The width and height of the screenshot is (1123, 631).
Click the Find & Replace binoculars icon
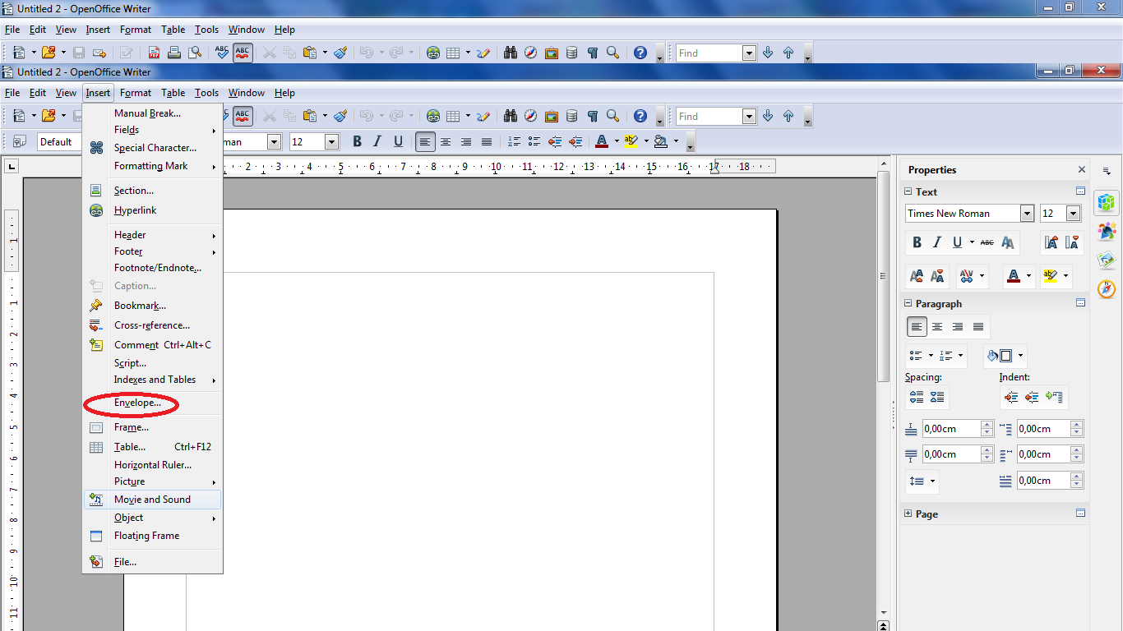point(511,116)
